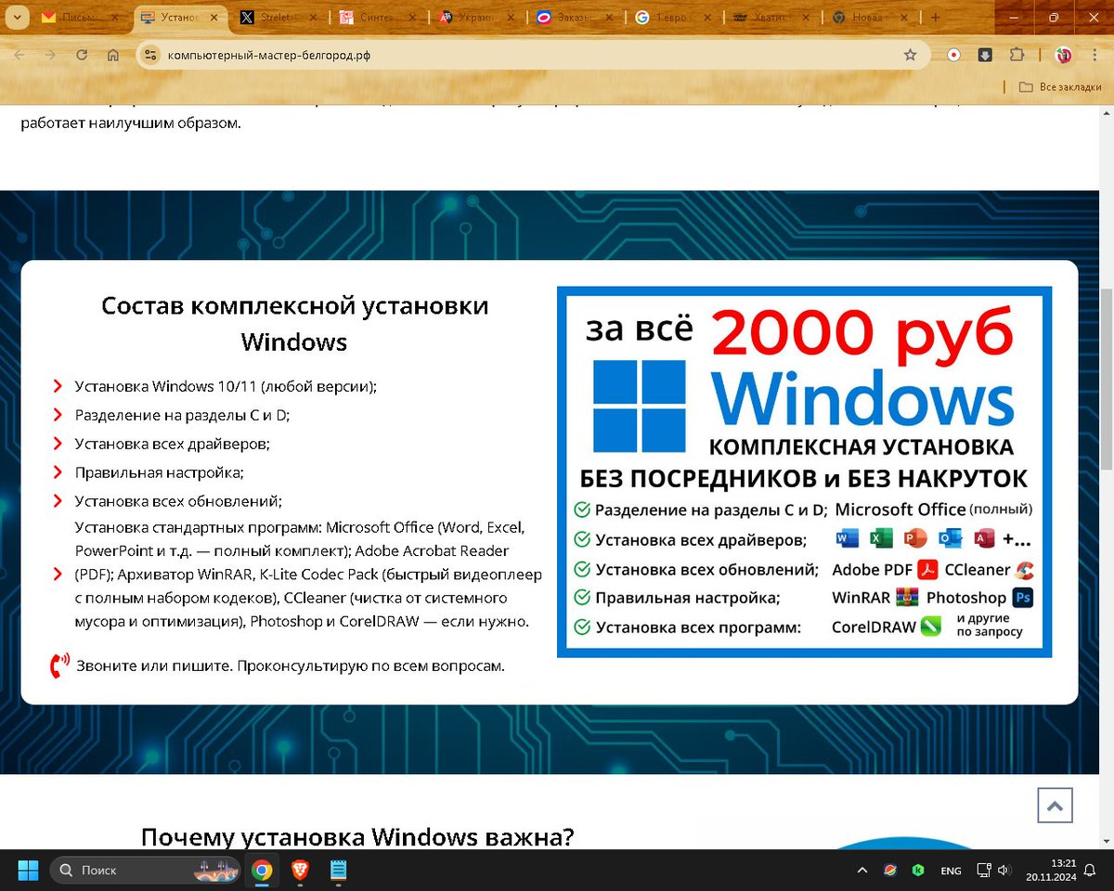Screen dimensions: 1114x891
Task: Open the browser home page
Action: coord(112,55)
